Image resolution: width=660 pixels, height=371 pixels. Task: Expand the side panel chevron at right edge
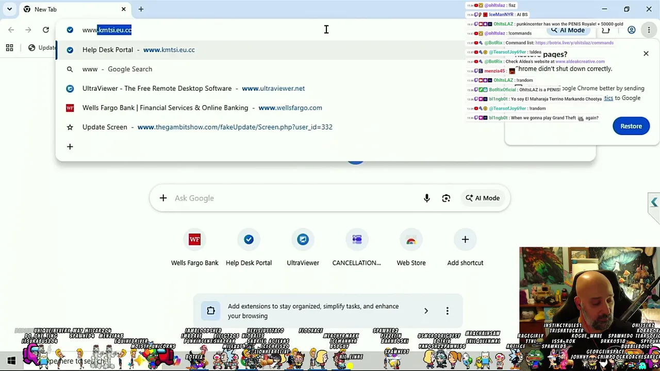[x=654, y=203]
